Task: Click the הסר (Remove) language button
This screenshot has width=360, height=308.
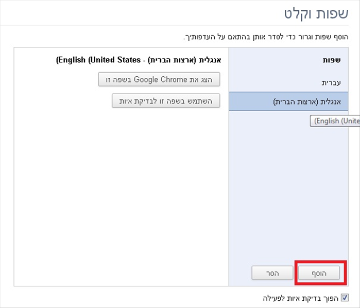Action: click(272, 273)
